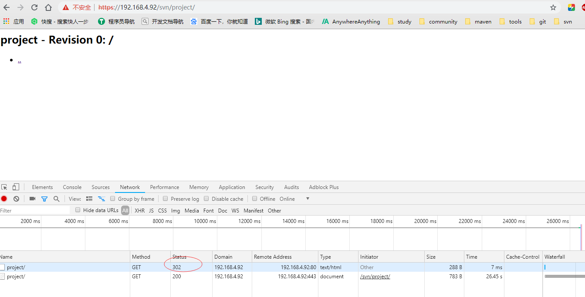The height and width of the screenshot is (297, 585).
Task: Toggle the overview waterfall view icon
Action: pyautogui.click(x=101, y=199)
